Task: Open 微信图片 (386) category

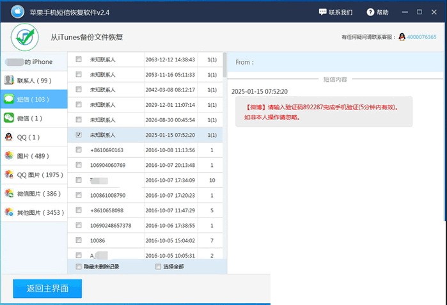Action: click(x=34, y=194)
